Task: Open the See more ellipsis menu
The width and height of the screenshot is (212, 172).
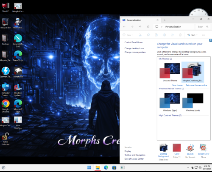Action: tap(204, 35)
